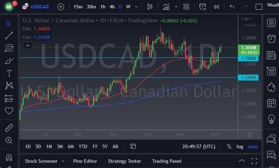Open the user profile avatar menu
Image resolution: width=279 pixels, height=168 pixels.
[9, 7]
